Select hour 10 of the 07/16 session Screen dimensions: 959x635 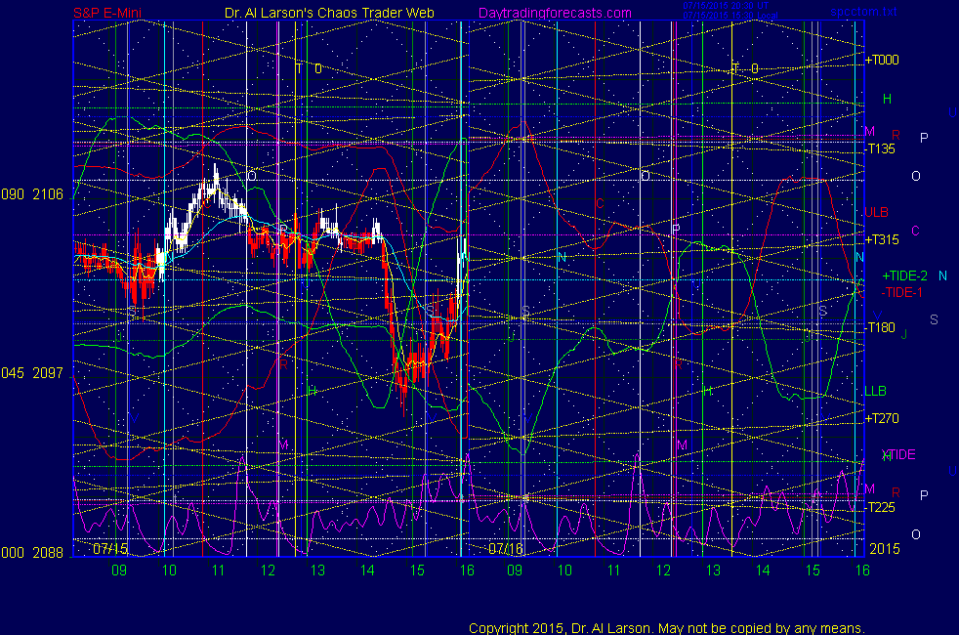(x=564, y=571)
